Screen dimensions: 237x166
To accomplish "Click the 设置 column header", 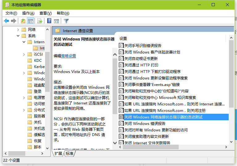I will coord(123,39).
